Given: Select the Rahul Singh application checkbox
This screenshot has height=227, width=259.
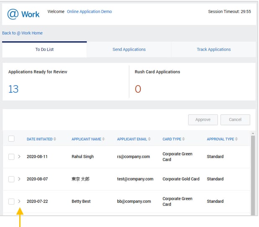Looking at the screenshot, I should (x=11, y=157).
